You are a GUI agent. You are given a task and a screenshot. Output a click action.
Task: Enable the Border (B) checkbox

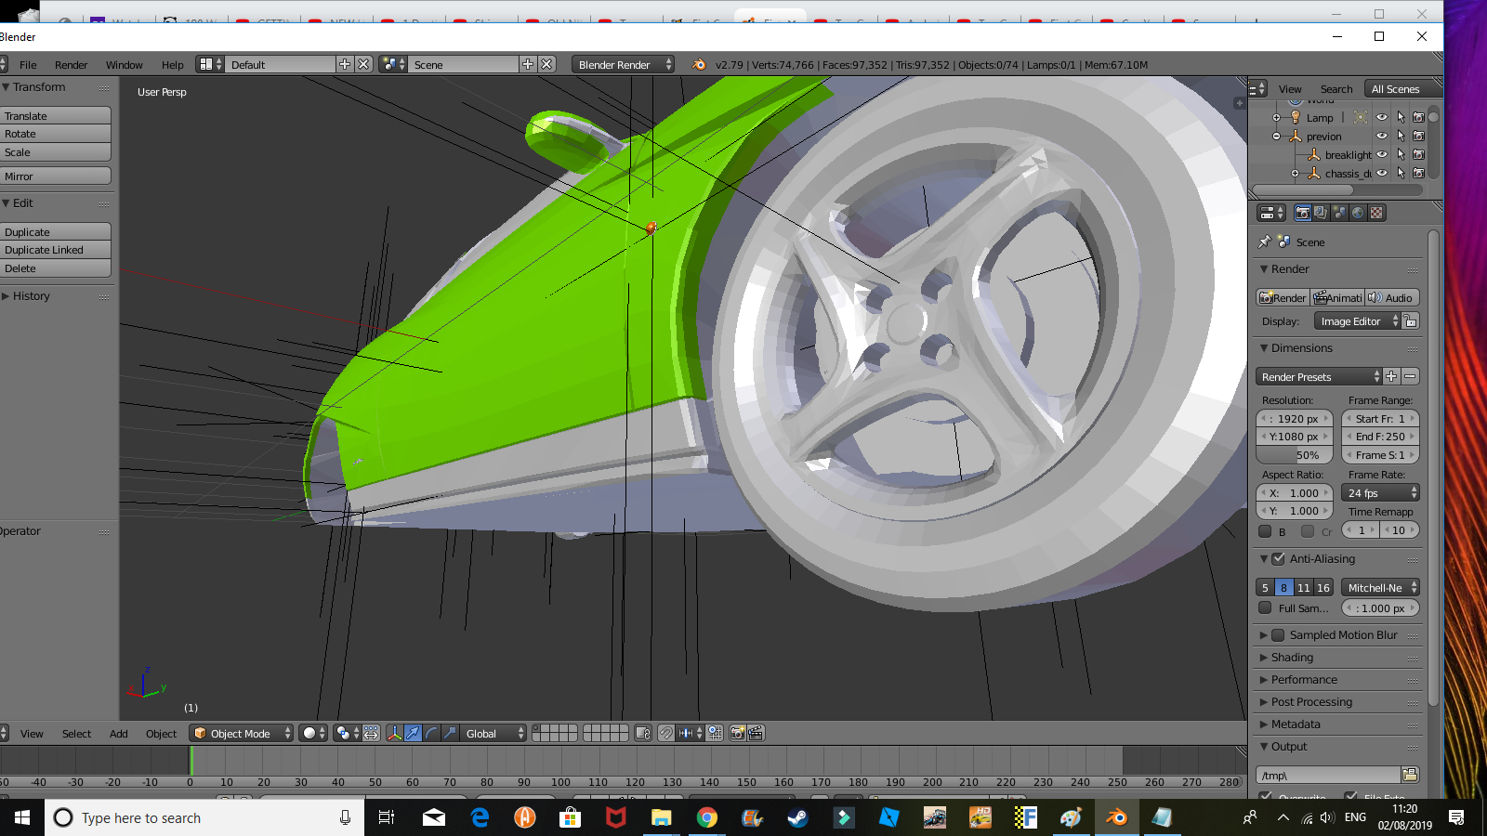click(1265, 531)
